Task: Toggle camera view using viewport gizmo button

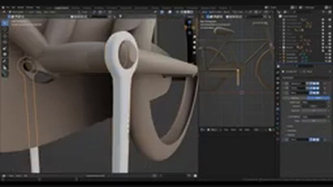Action: (x=194, y=47)
